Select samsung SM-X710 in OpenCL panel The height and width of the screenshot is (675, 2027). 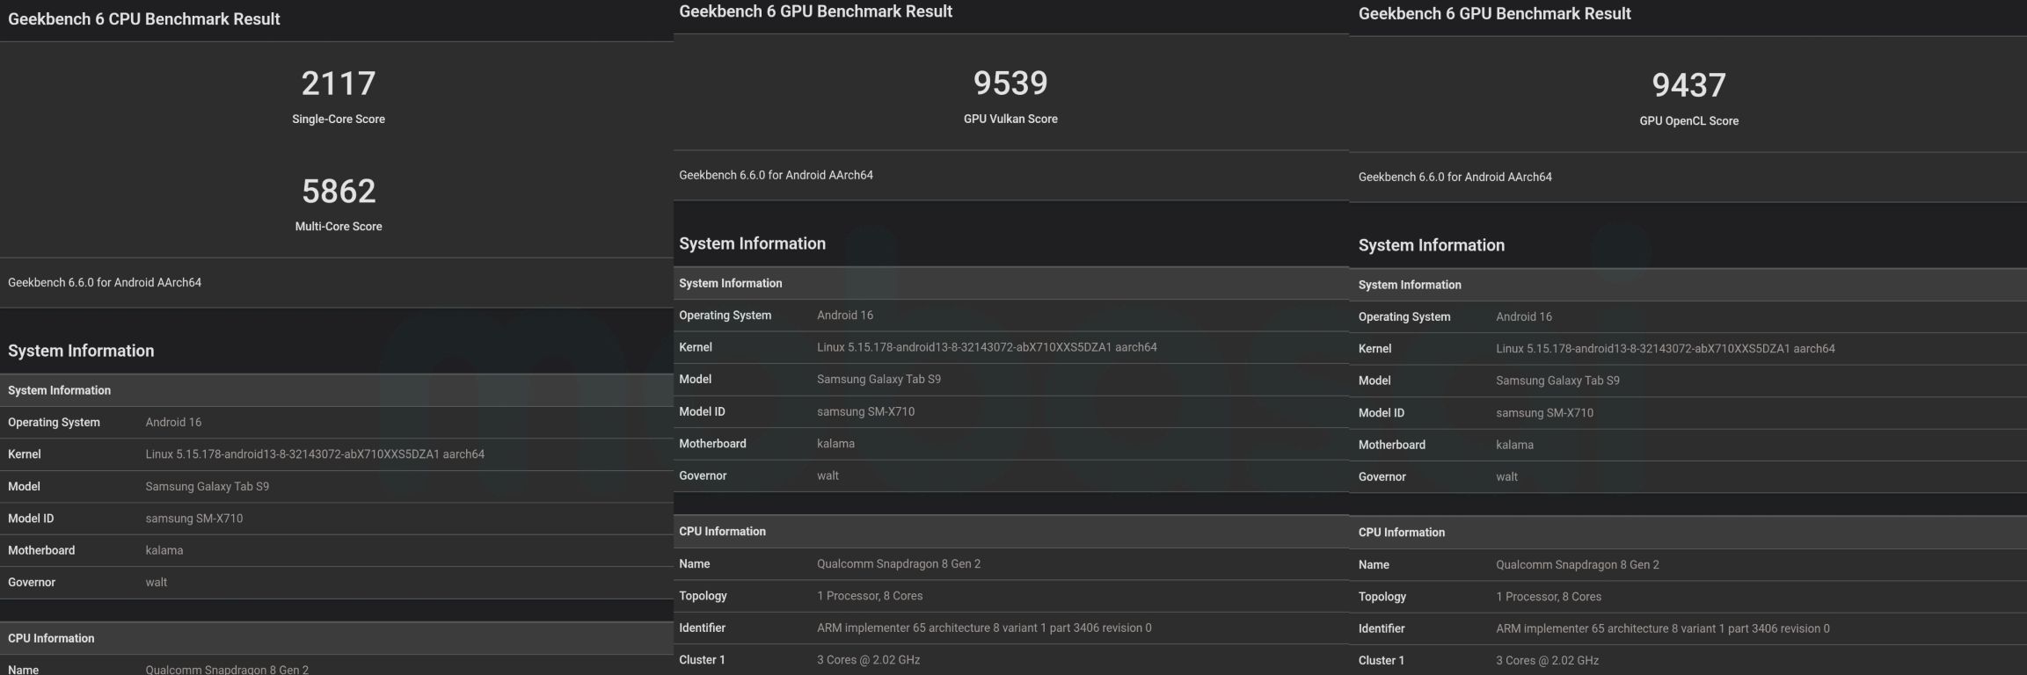1544,413
